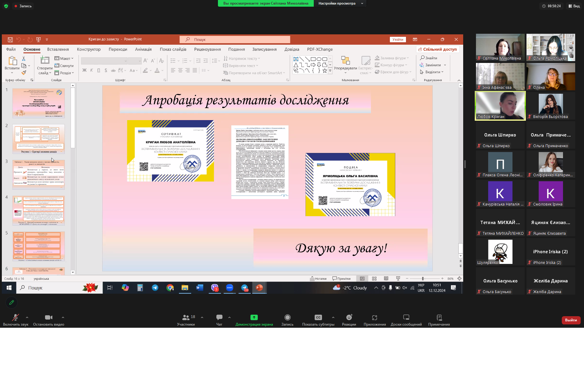
Task: Open Telegram from the Windows taskbar
Action: click(155, 288)
